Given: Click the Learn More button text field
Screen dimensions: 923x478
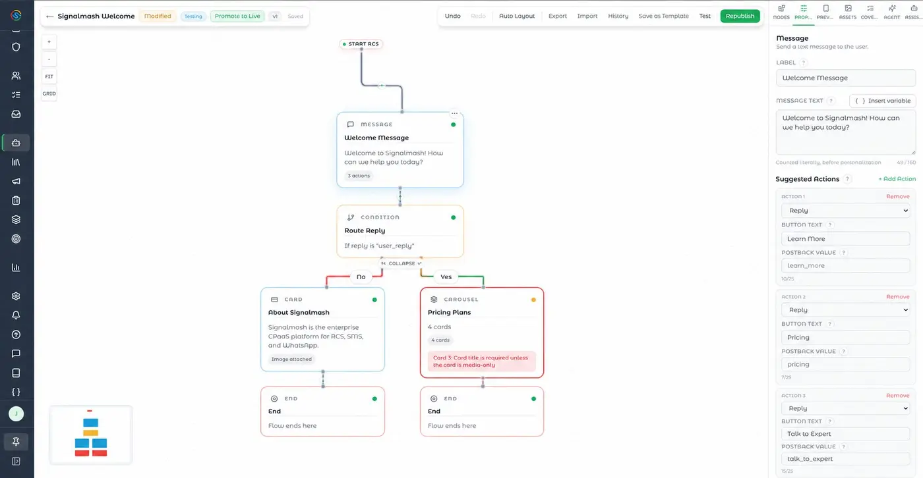Looking at the screenshot, I should [x=845, y=239].
